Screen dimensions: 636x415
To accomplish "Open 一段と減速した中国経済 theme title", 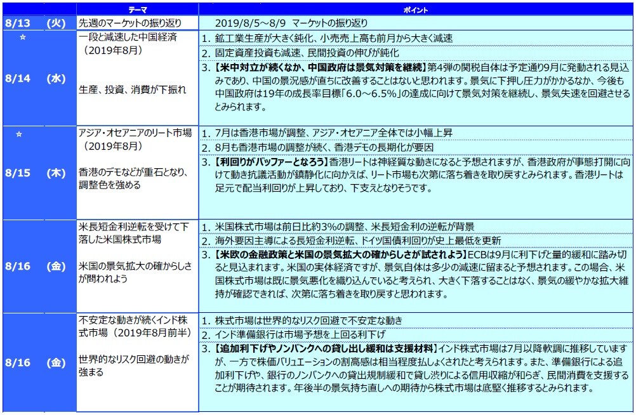I will tap(127, 37).
